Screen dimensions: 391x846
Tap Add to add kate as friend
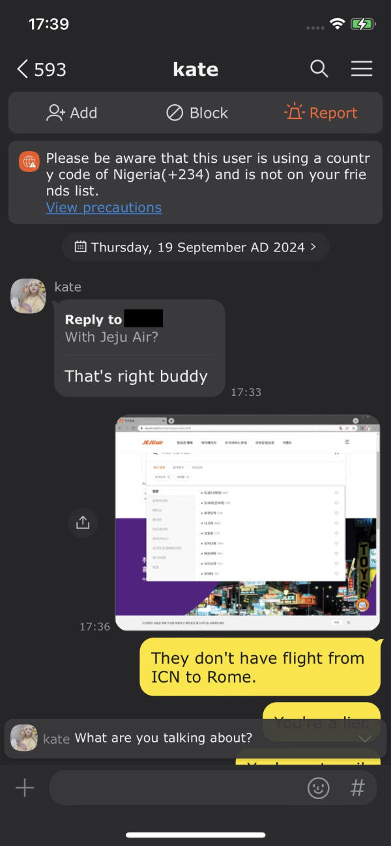coord(72,113)
